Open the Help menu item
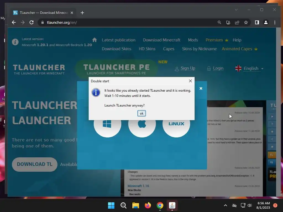 click(237, 40)
